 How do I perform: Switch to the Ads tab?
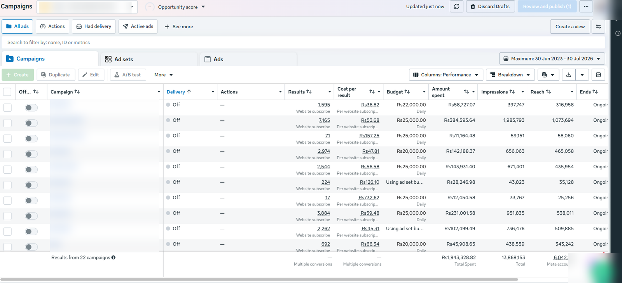coord(249,59)
